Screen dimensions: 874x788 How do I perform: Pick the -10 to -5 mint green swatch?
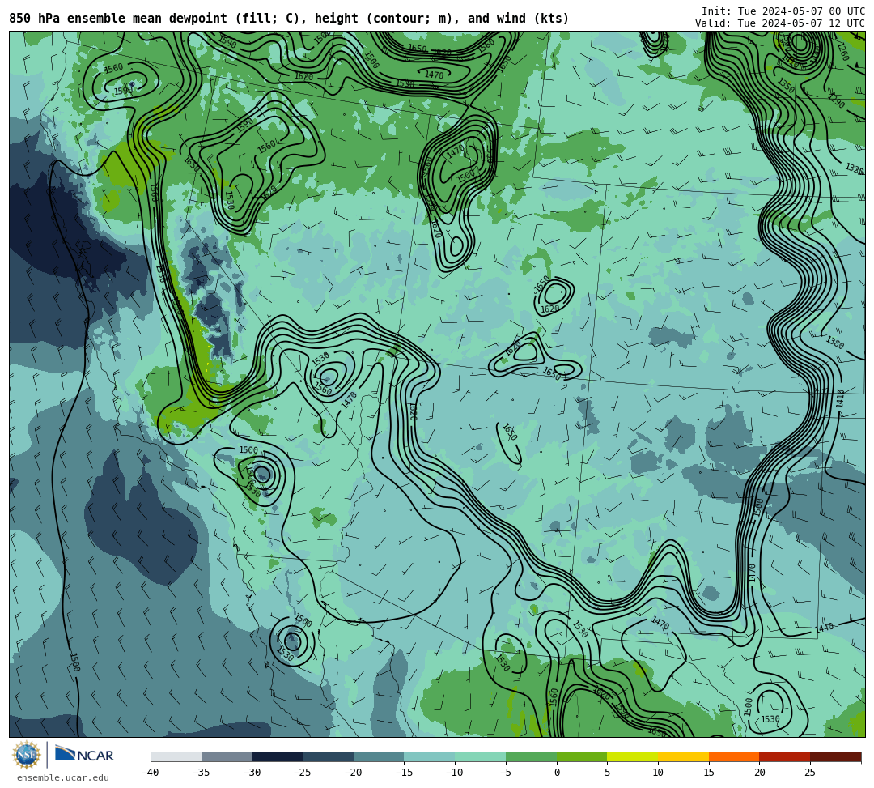click(x=480, y=756)
